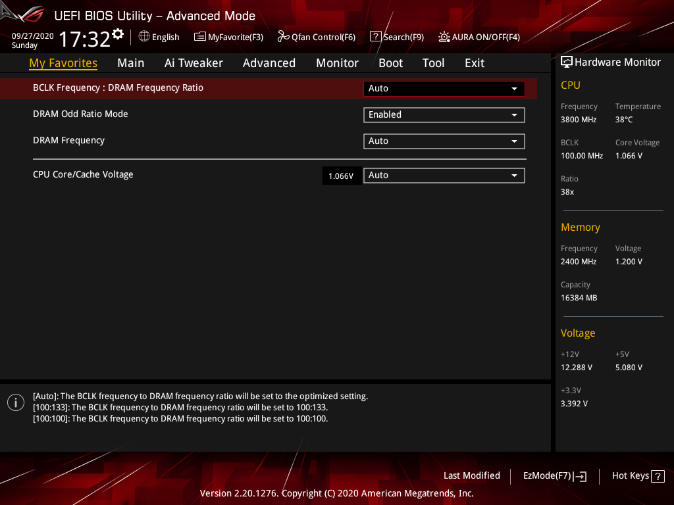Click the 1.200 V memory voltage value

pyautogui.click(x=629, y=262)
